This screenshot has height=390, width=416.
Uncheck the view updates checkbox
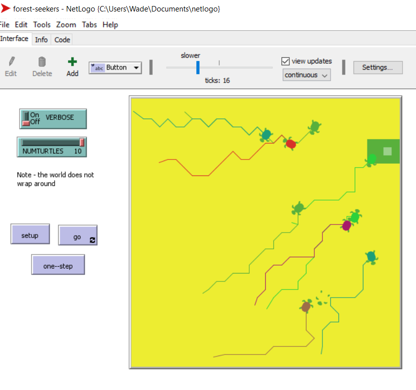coord(286,61)
